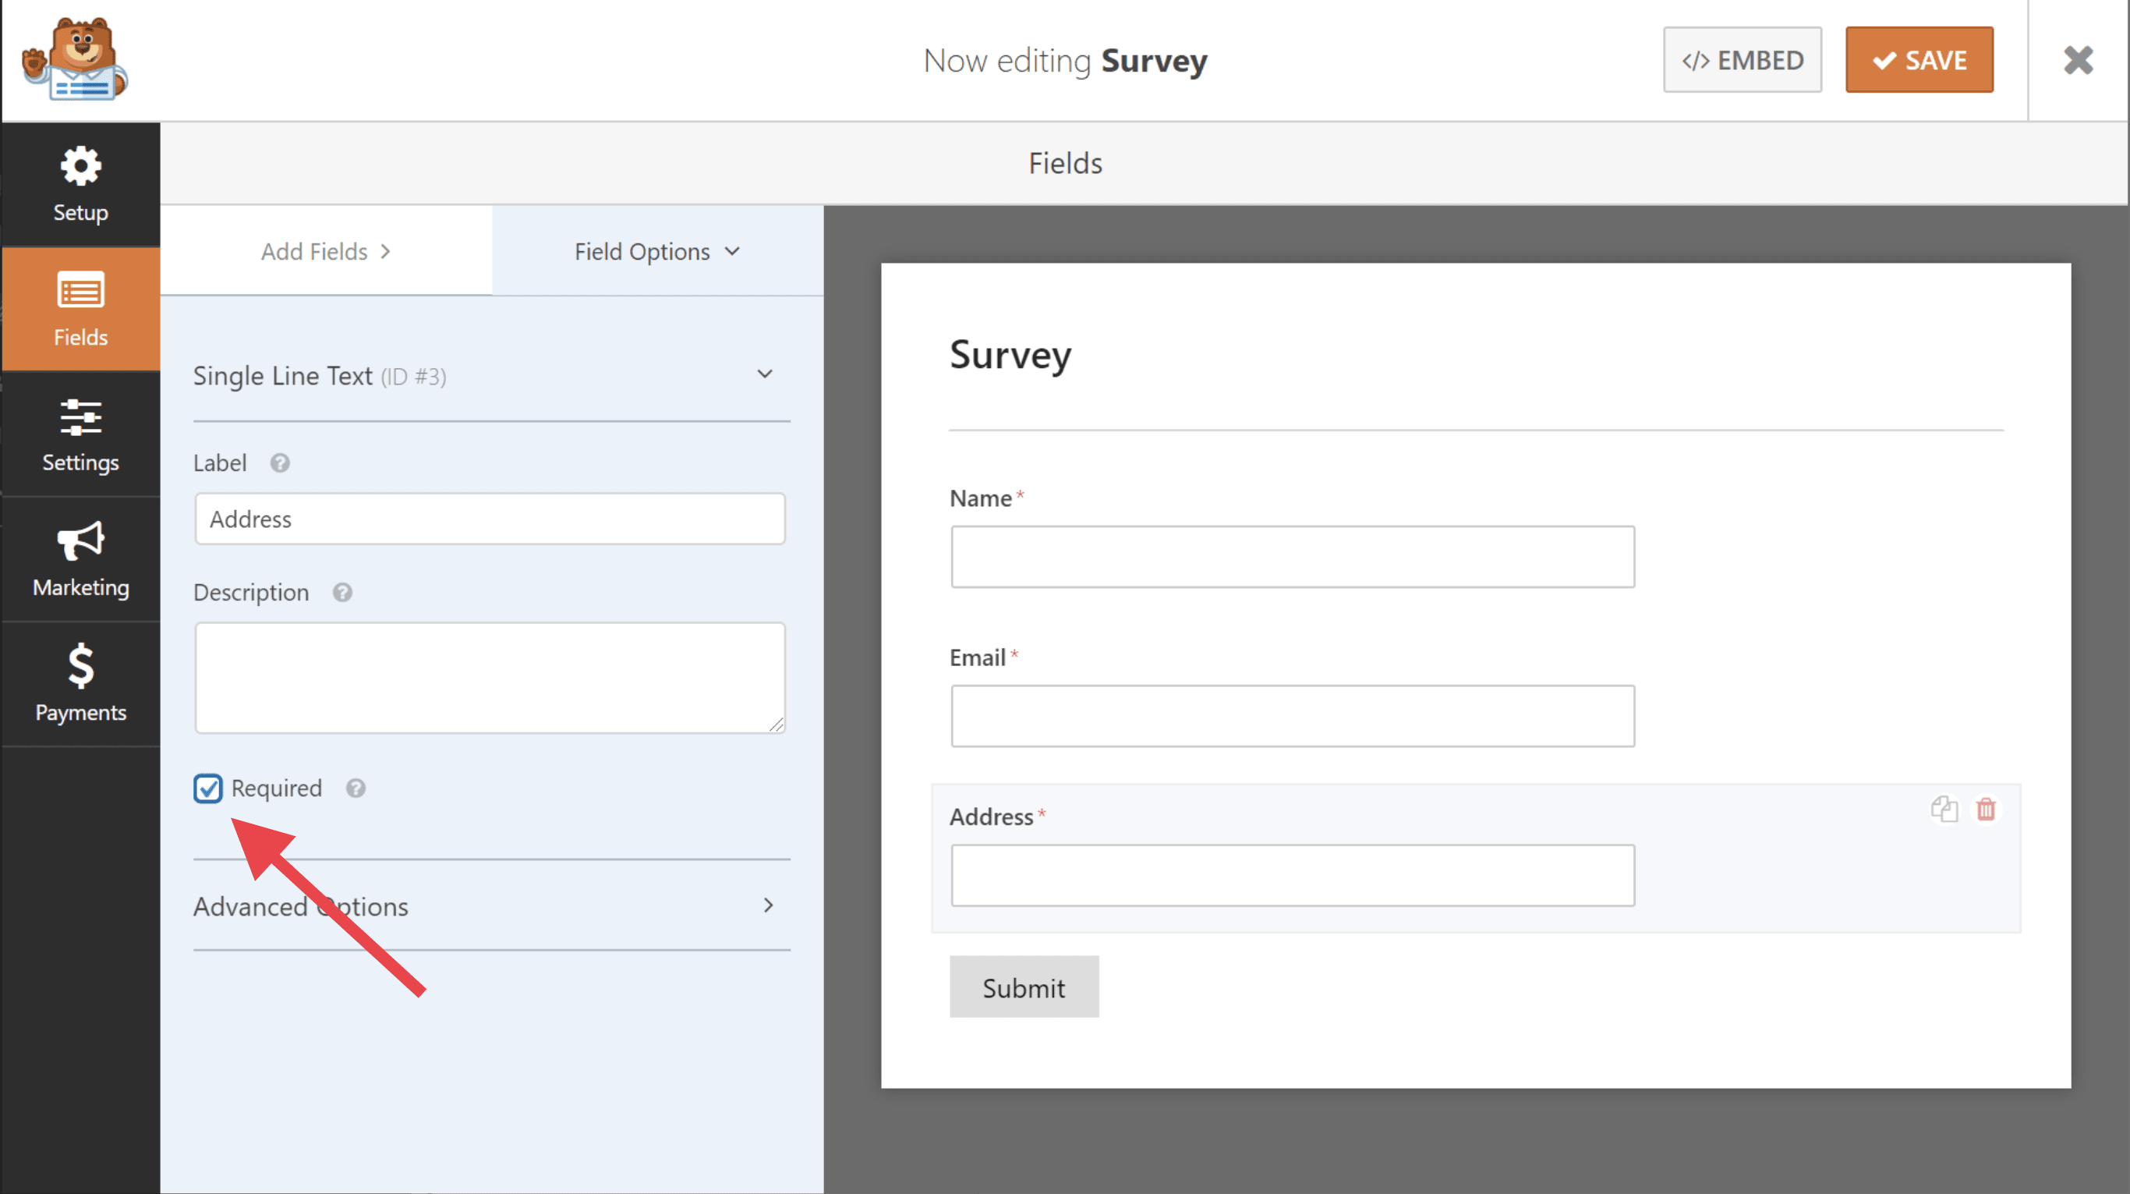Click the Label input with Address

pyautogui.click(x=490, y=519)
